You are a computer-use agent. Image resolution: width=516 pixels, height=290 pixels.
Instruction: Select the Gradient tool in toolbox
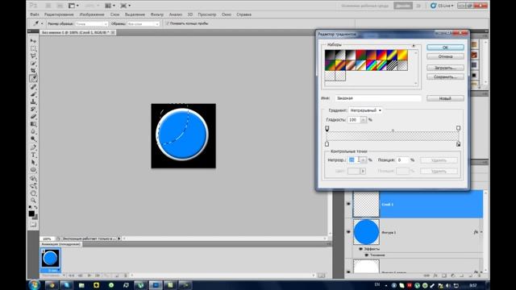pos(33,124)
